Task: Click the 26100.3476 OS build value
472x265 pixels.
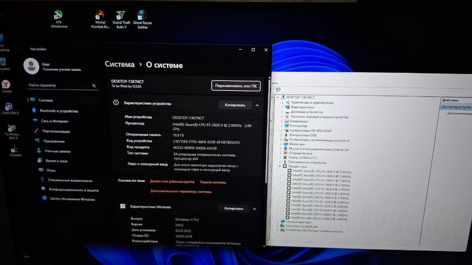Action: click(x=184, y=236)
